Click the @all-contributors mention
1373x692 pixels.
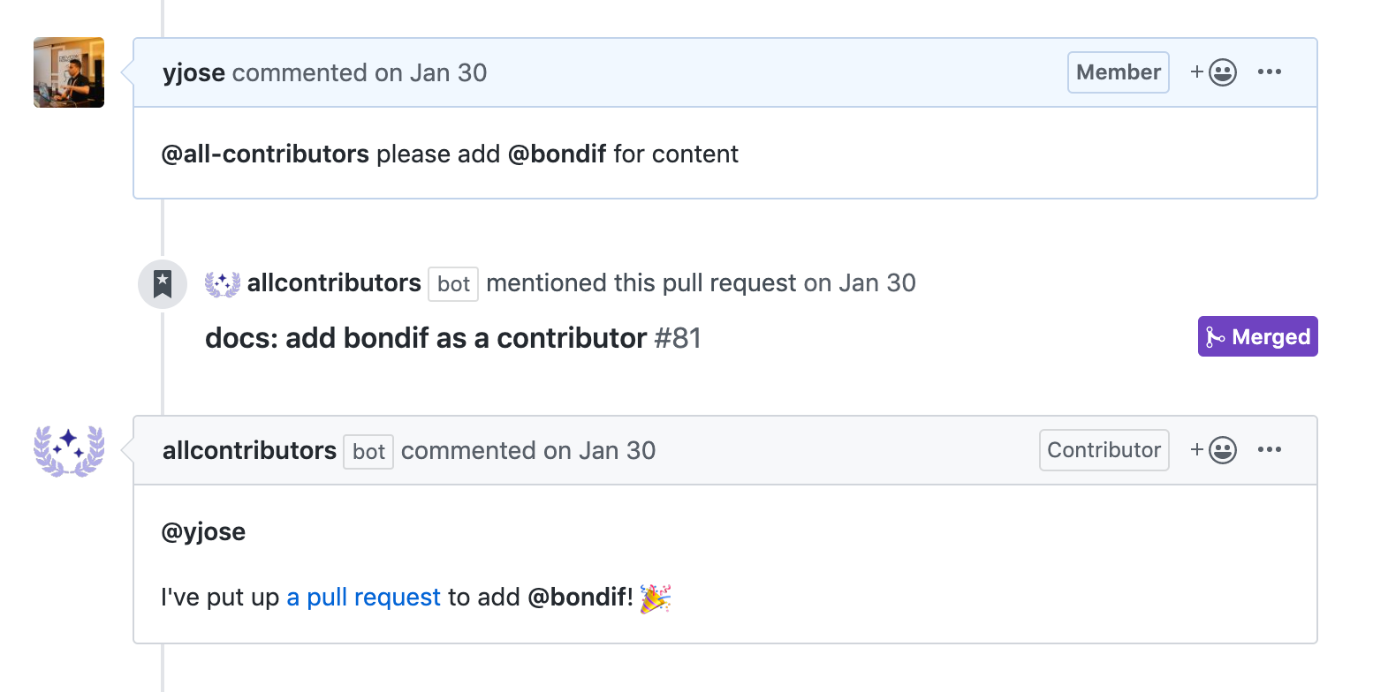265,154
